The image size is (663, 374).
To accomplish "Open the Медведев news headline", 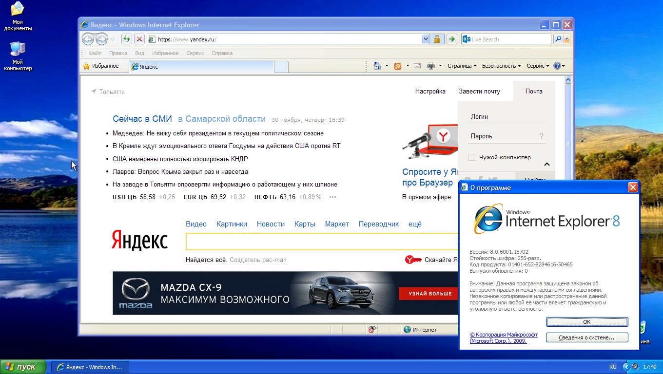I will 218,133.
